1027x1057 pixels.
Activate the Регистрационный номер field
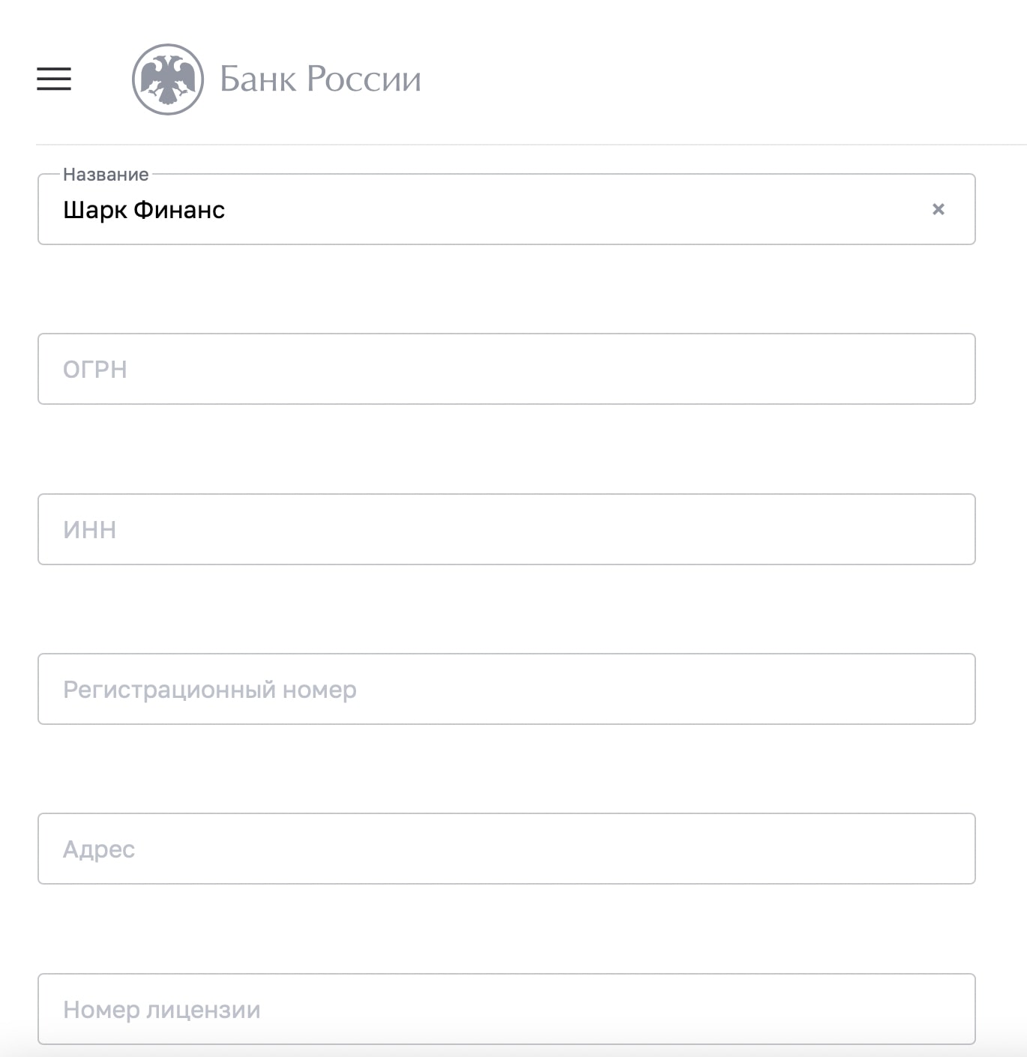pos(507,689)
